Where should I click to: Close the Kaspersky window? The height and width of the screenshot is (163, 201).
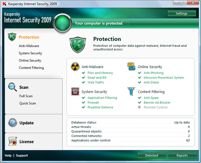click(193, 3)
